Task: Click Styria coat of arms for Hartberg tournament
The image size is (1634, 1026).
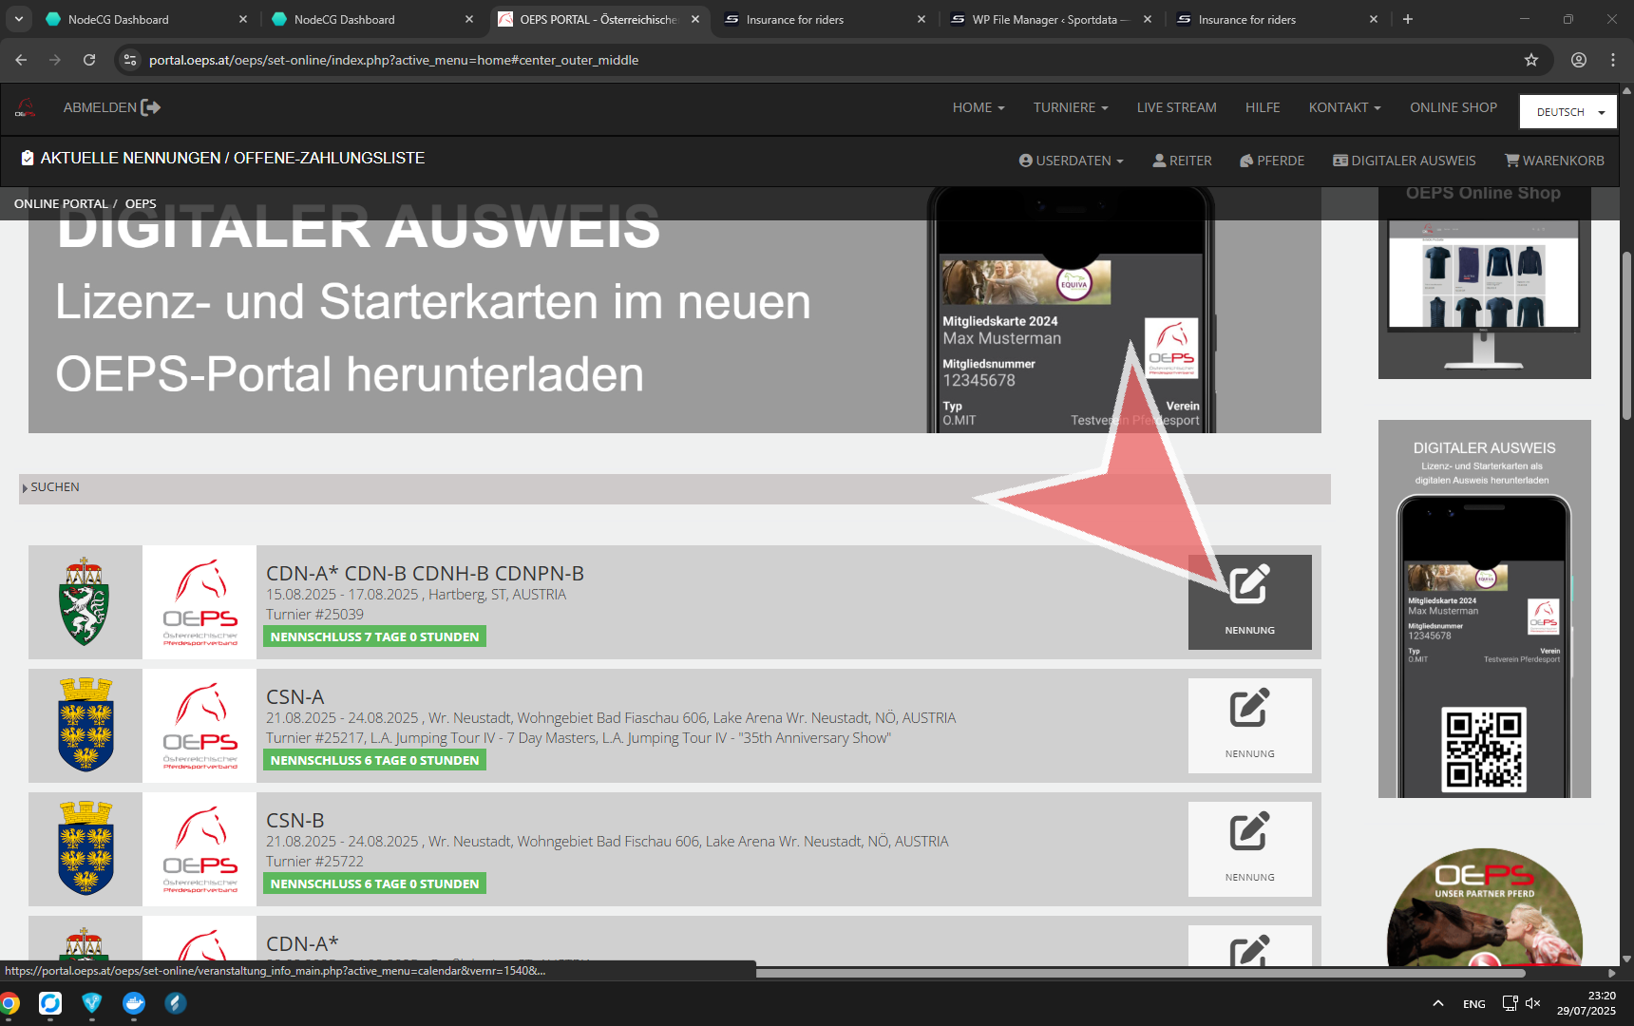Action: click(85, 602)
